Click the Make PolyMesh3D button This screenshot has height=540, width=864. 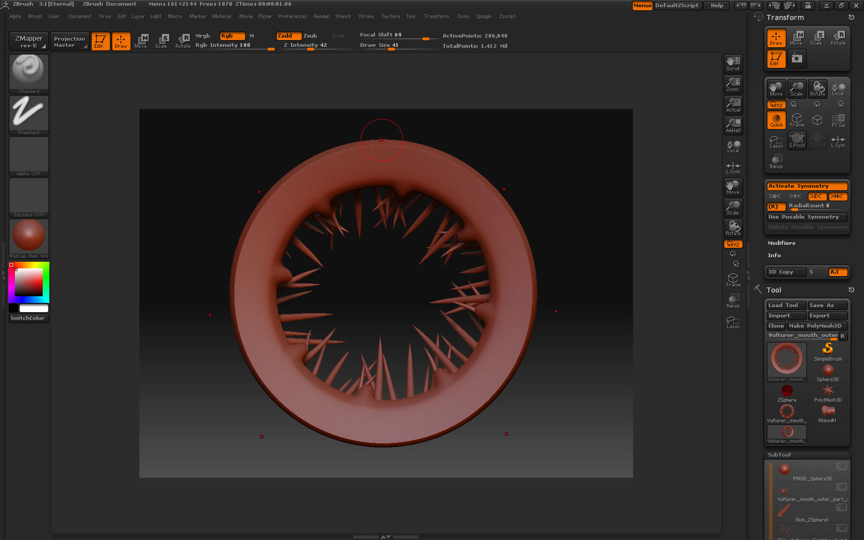coord(817,326)
